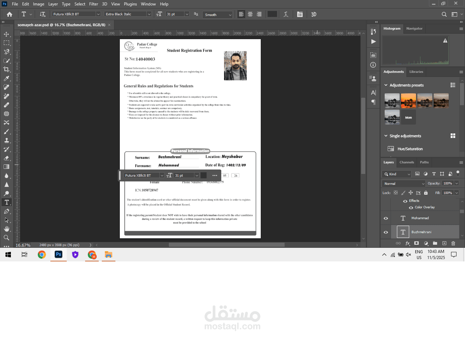465x338 pixels.
Task: Open Create warped text option
Action: pos(286,14)
